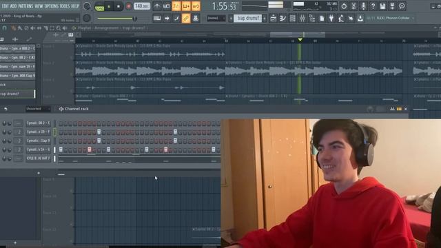The height and width of the screenshot is (248, 441).
Task: Open the ADD menu
Action: tap(14, 6)
